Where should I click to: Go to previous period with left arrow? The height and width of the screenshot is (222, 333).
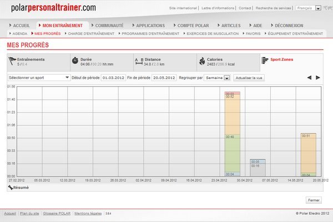tap(309, 78)
